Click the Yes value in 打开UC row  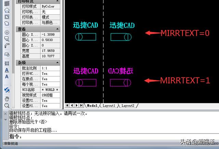[50, 73]
